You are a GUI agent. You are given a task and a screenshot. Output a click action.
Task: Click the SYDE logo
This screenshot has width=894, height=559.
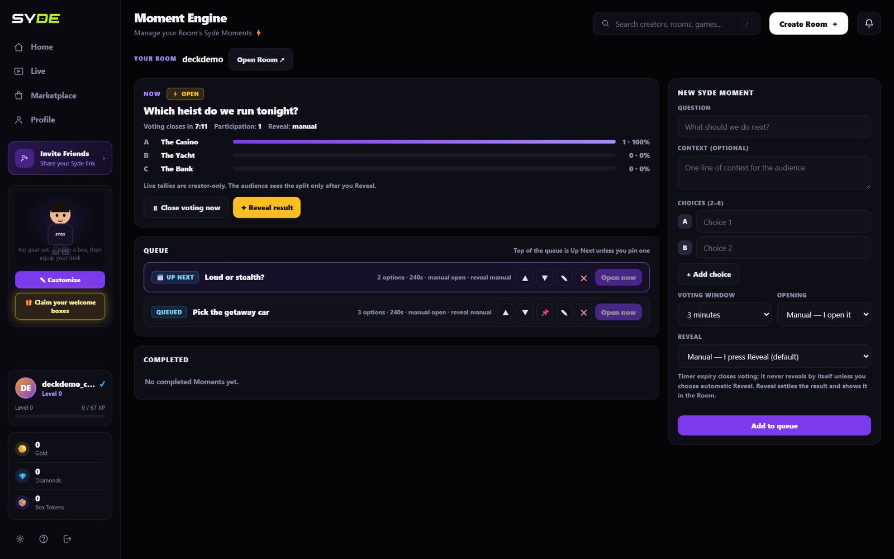click(36, 18)
